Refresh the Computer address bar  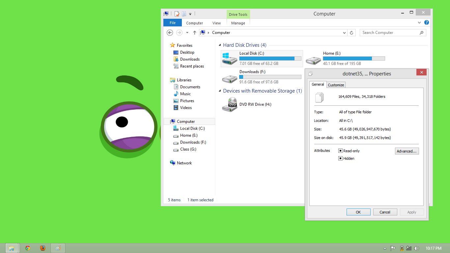tap(352, 33)
